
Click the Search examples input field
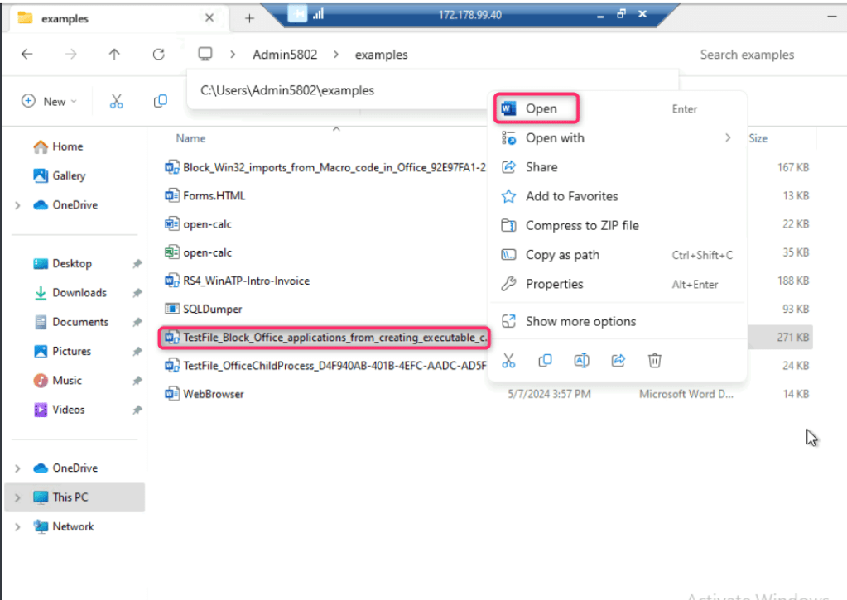click(747, 55)
